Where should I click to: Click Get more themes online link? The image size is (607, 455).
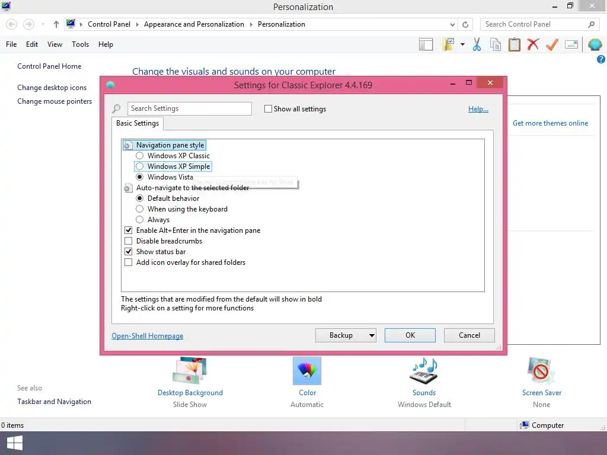[550, 123]
